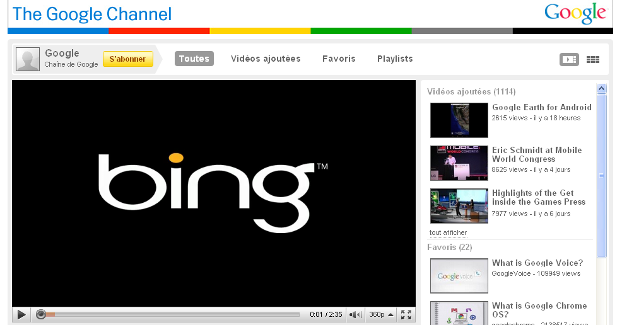Switch to player view layout icon

coord(569,59)
